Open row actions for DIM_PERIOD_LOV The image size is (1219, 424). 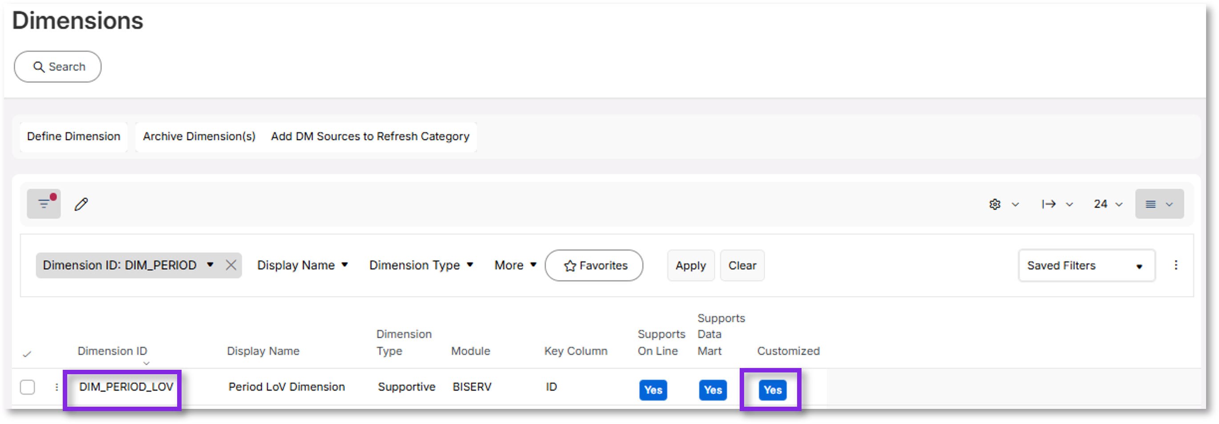pyautogui.click(x=57, y=387)
